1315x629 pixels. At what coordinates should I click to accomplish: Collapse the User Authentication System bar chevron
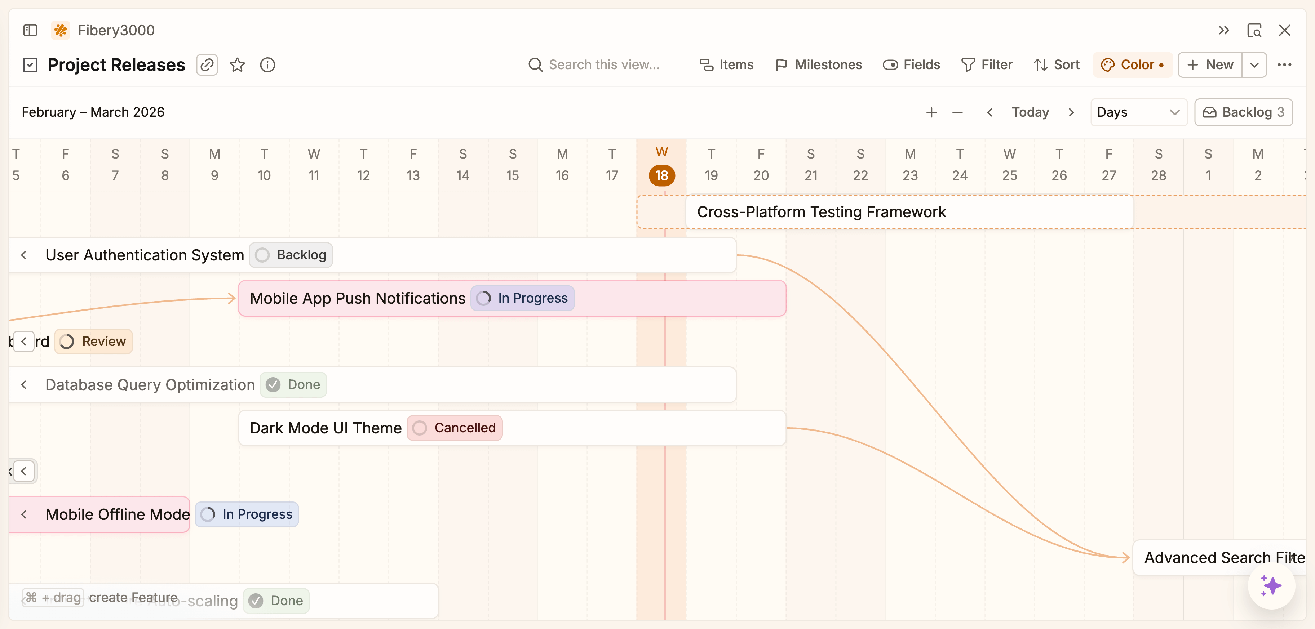24,255
